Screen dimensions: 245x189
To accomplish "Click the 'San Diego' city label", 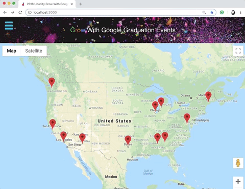I will pos(75,145).
